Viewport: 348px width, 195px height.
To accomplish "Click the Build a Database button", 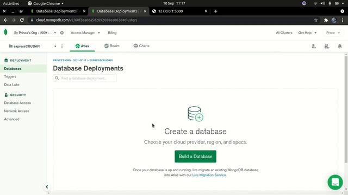I will pos(195,157).
